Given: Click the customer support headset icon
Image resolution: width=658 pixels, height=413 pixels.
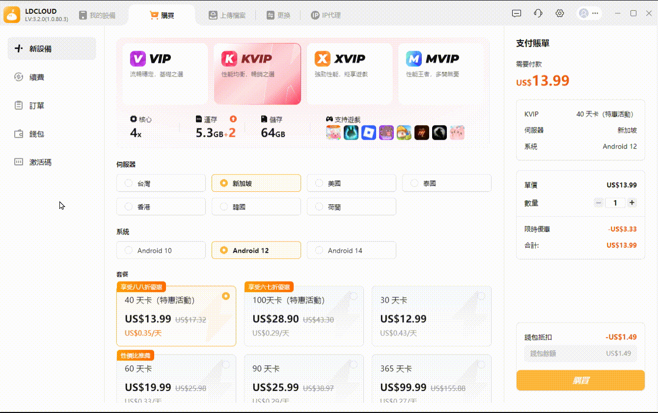Looking at the screenshot, I should coord(538,14).
